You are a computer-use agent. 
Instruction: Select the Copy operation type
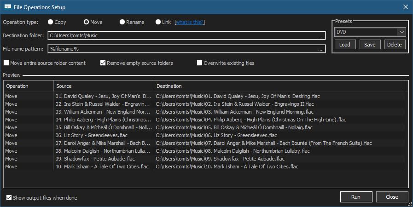50,22
